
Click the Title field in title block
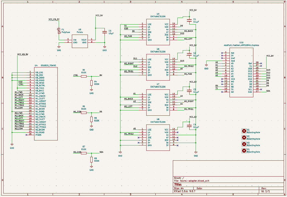point(178,185)
